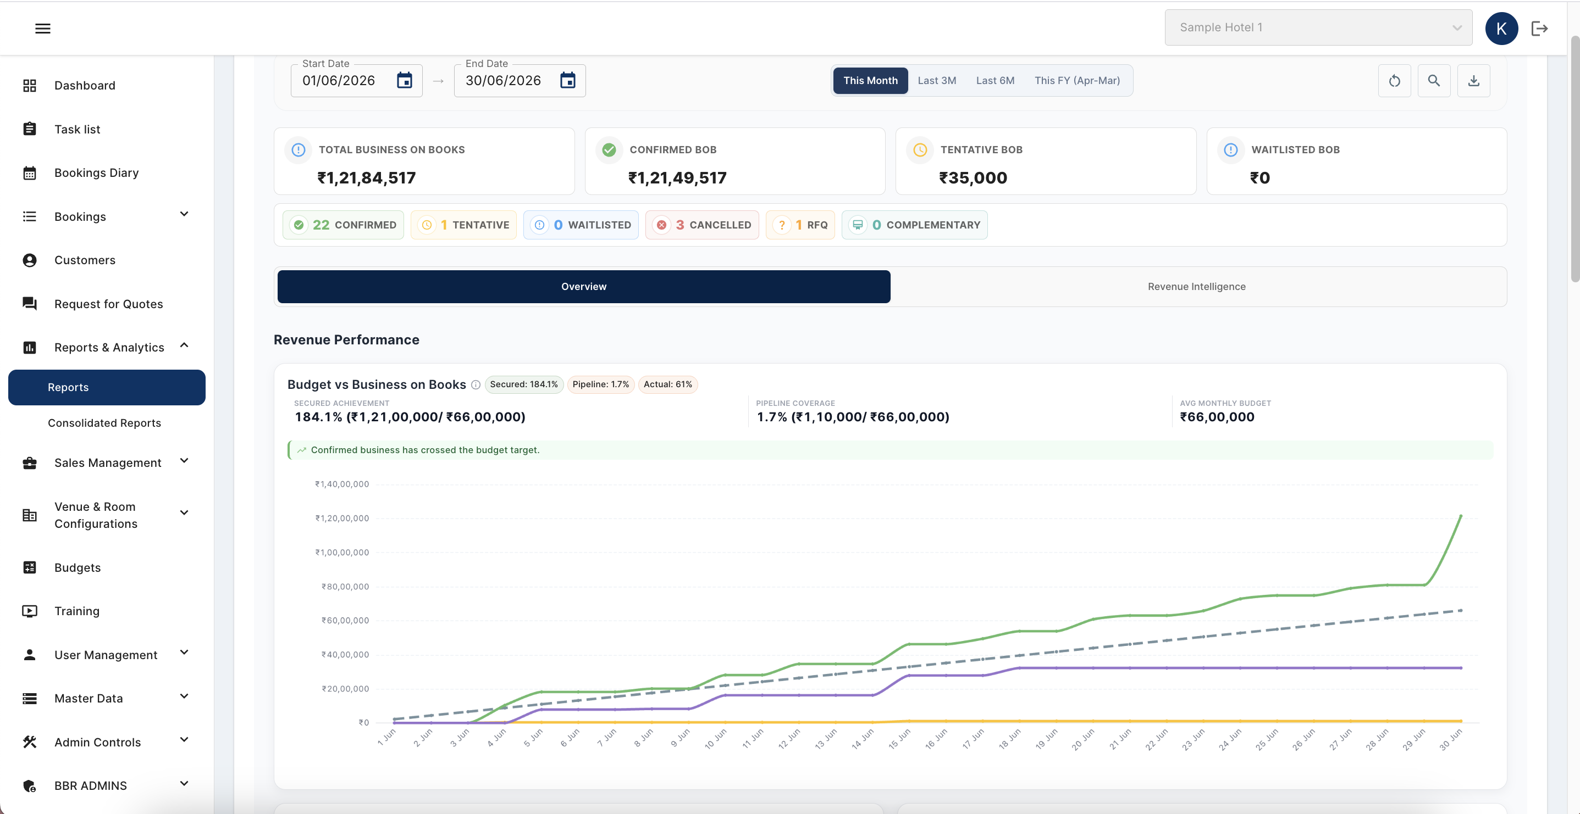Open the End Date calendar picker
1580x814 pixels.
pos(567,80)
